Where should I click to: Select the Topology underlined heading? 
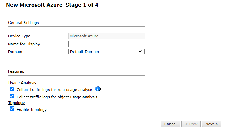click(x=17, y=103)
